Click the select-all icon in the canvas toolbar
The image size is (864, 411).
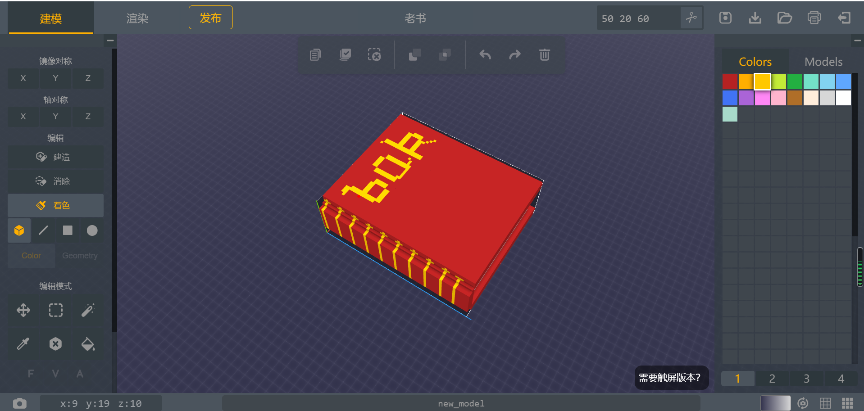coord(345,55)
